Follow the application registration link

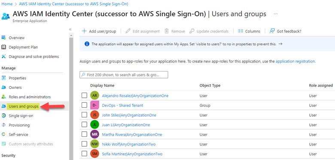coord(295,61)
